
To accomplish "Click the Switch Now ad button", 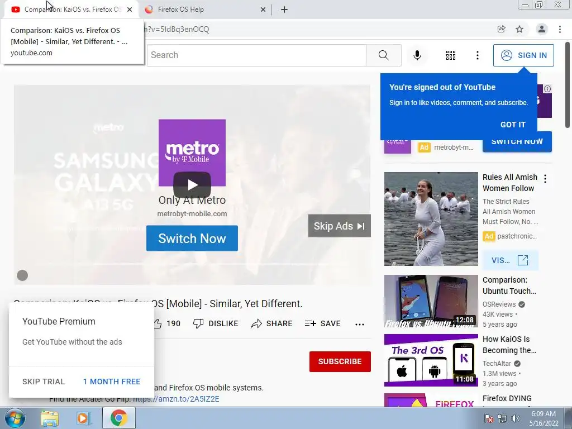I will (x=192, y=238).
